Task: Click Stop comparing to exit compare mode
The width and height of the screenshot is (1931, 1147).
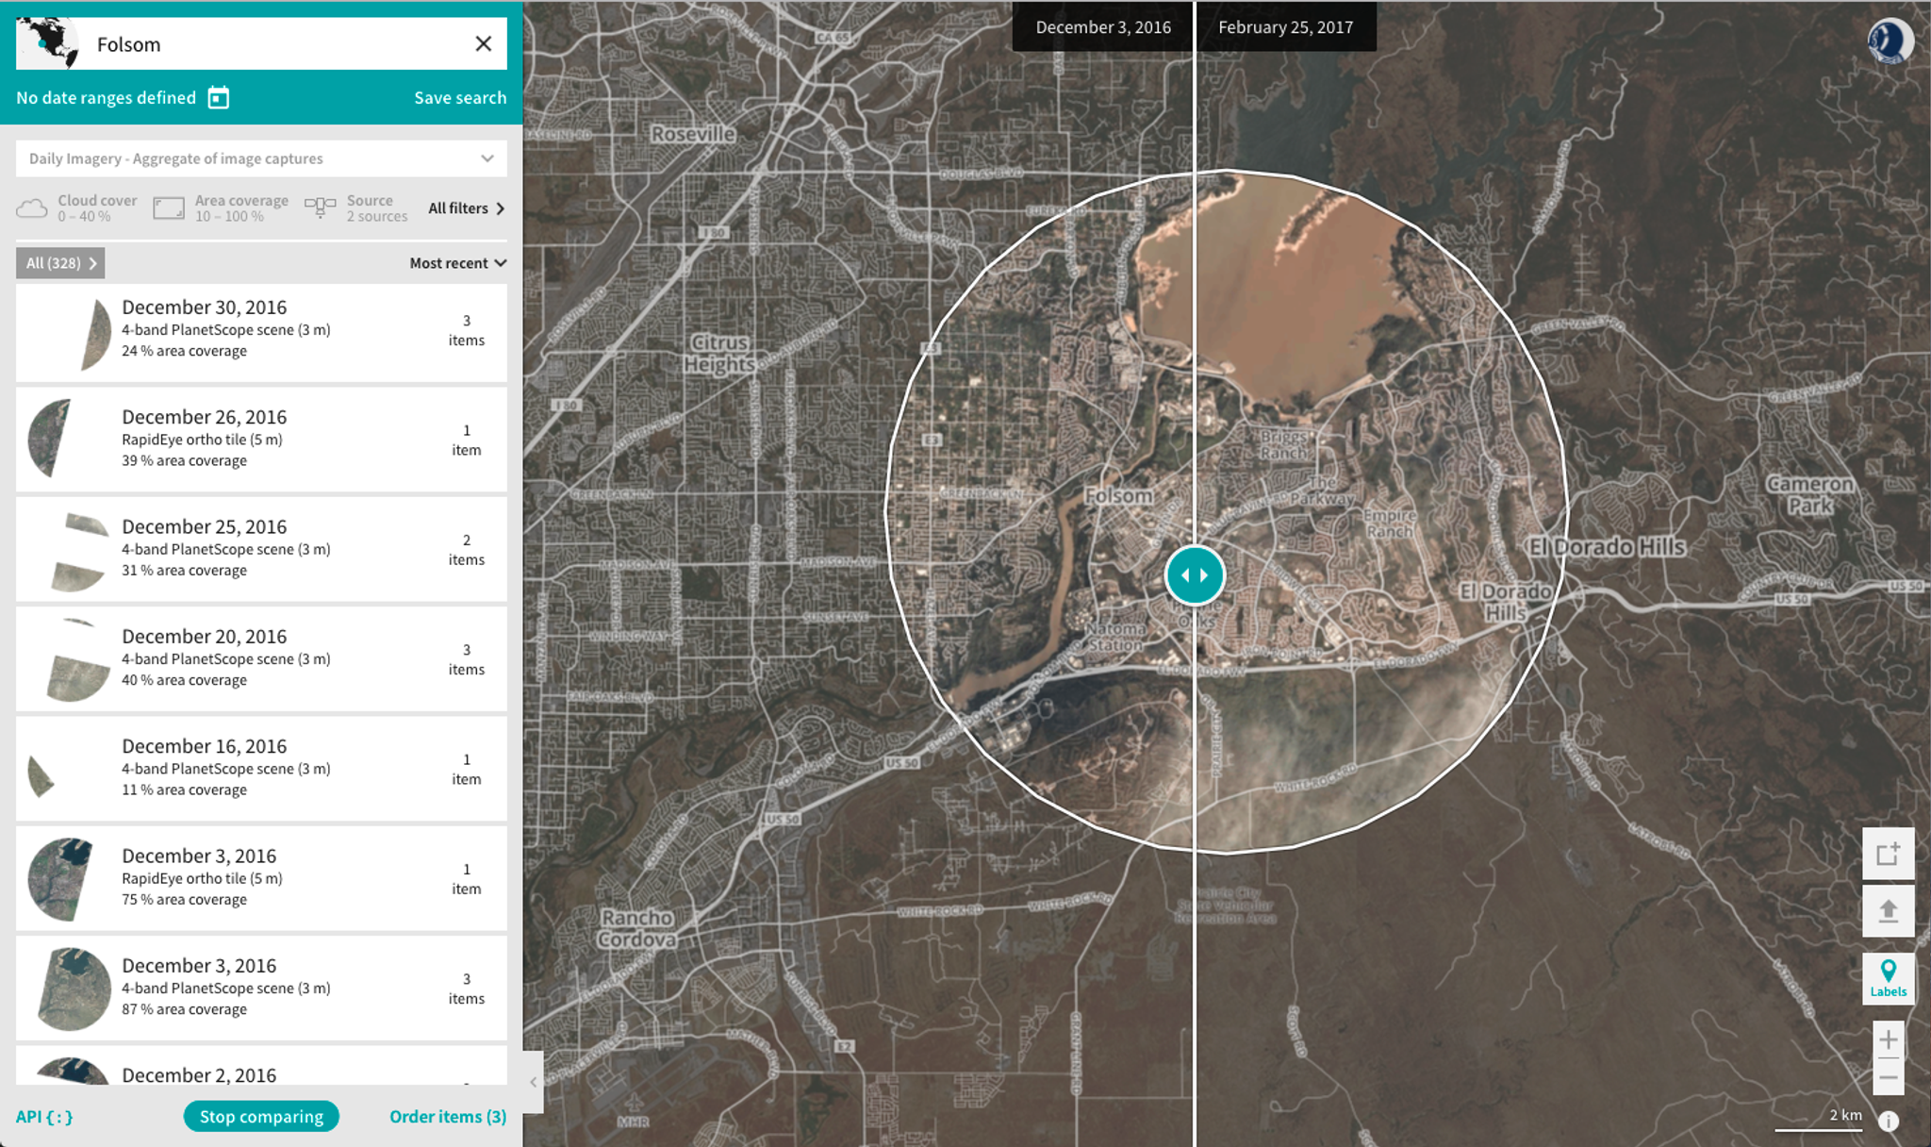Action: click(x=261, y=1117)
